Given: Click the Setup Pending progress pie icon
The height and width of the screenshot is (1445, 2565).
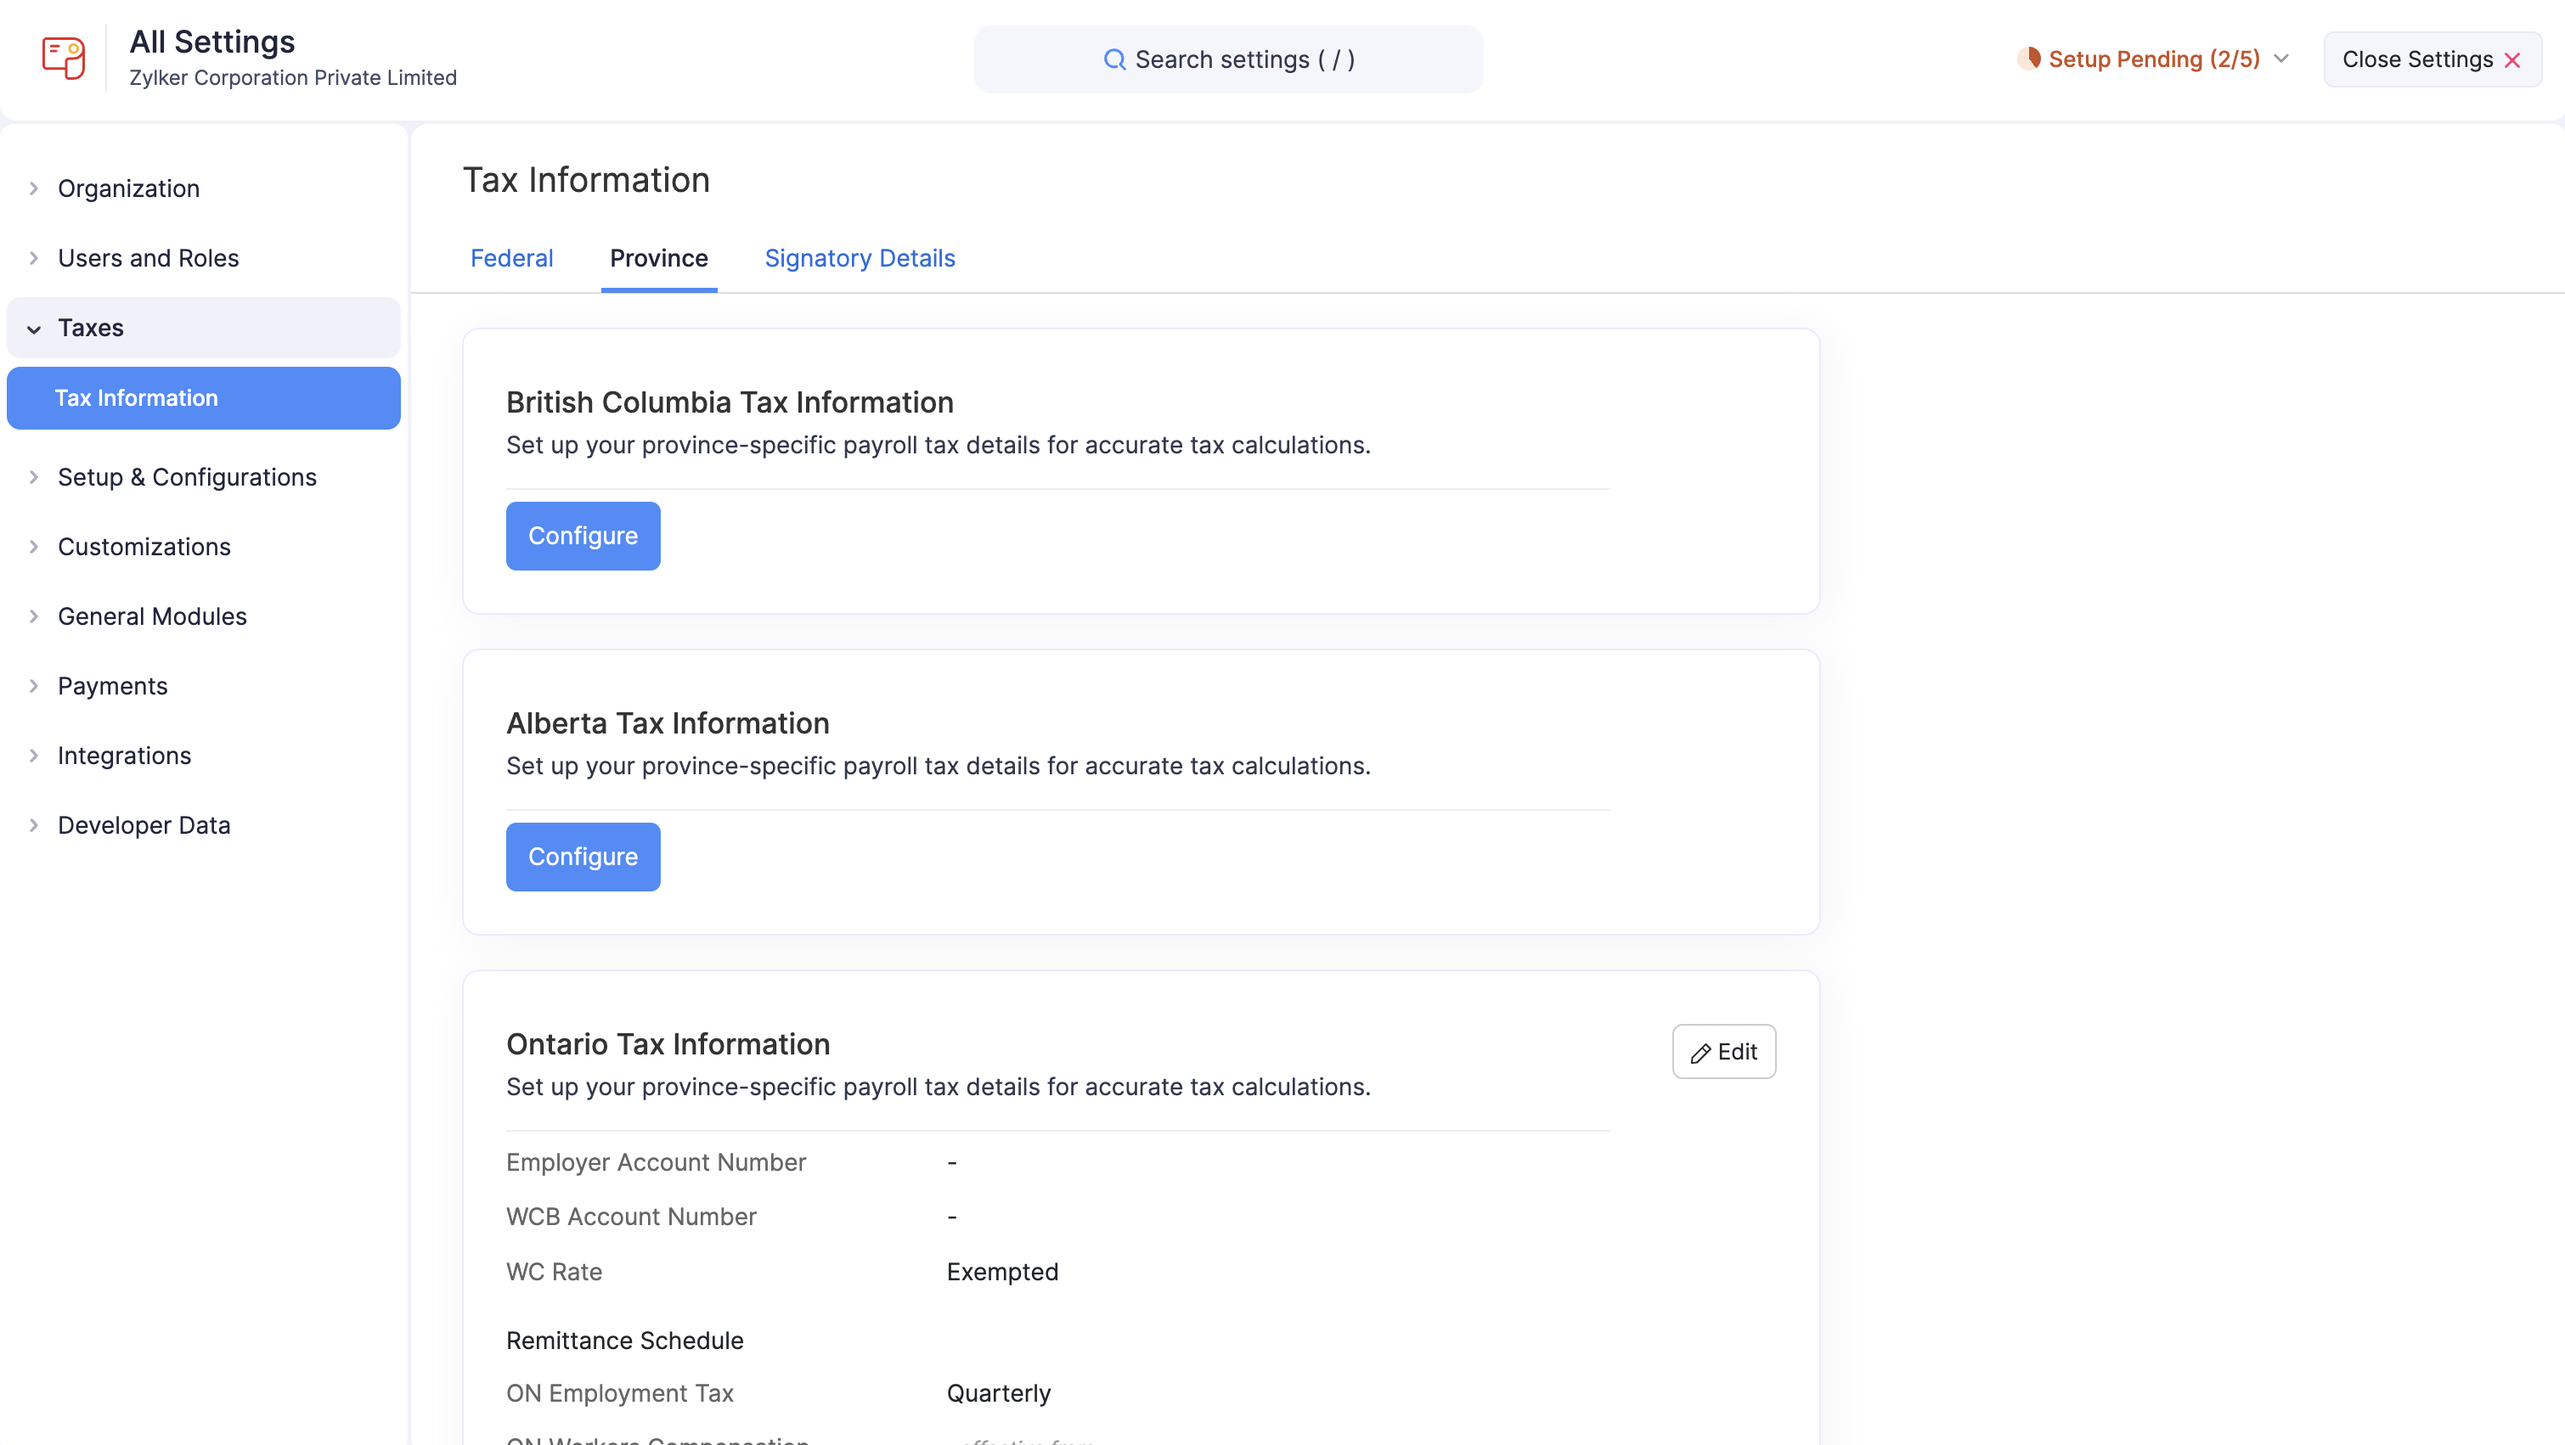Looking at the screenshot, I should (x=2032, y=58).
